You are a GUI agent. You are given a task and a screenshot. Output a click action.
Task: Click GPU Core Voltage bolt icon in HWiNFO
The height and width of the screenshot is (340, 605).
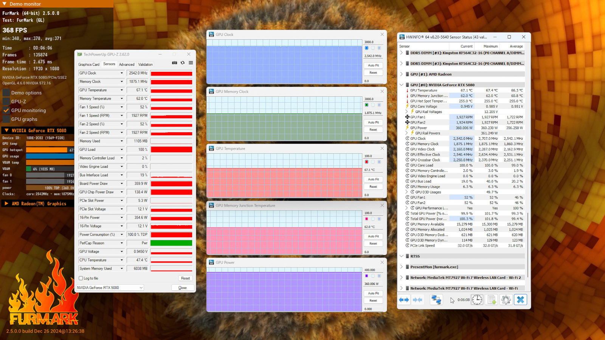pos(407,107)
